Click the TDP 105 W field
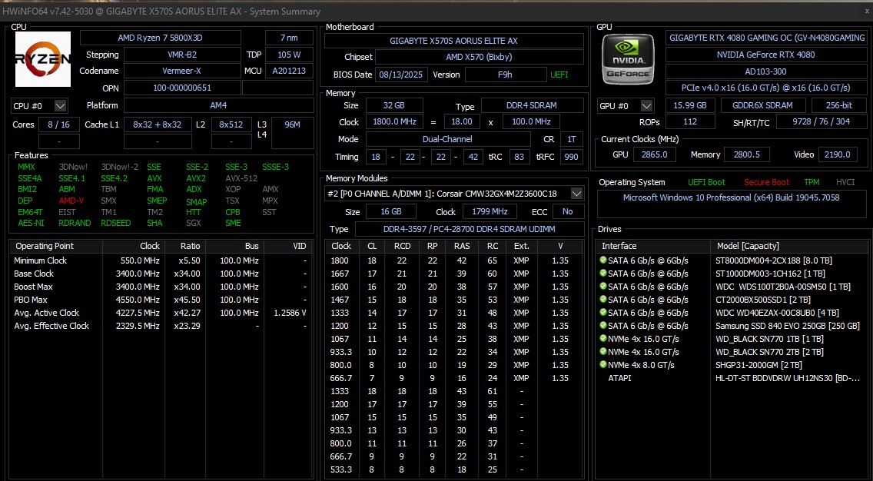This screenshot has width=873, height=481. pyautogui.click(x=289, y=55)
